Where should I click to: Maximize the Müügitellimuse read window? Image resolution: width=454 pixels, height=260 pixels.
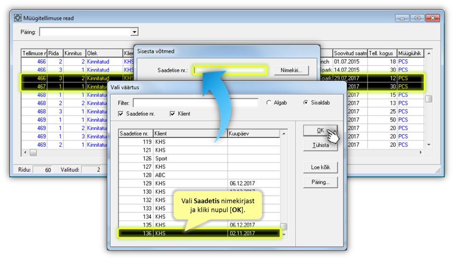tap(417, 18)
